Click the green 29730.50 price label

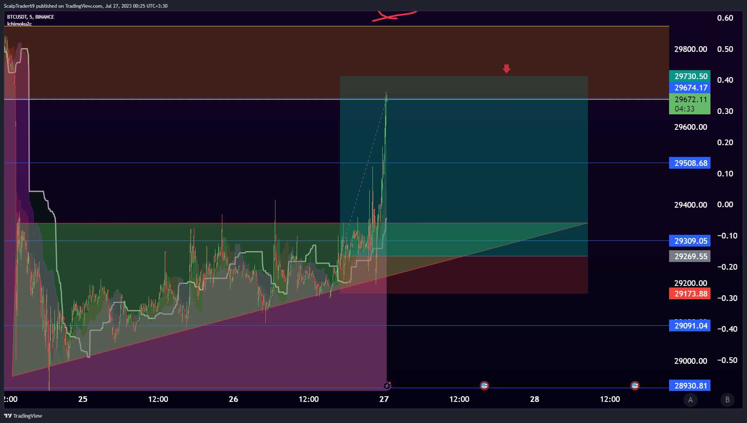pyautogui.click(x=690, y=76)
